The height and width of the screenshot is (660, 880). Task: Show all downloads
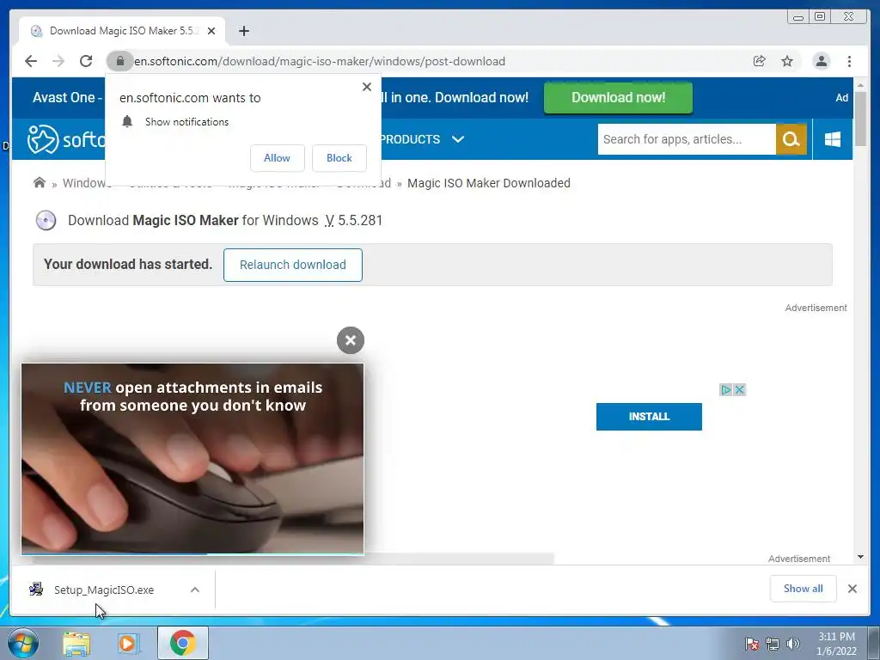(x=804, y=589)
